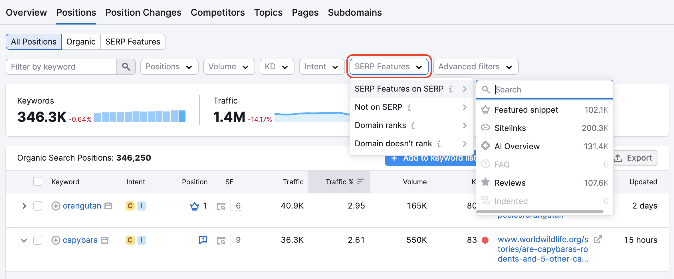
Task: Open the Volume filter dropdown
Action: point(229,66)
